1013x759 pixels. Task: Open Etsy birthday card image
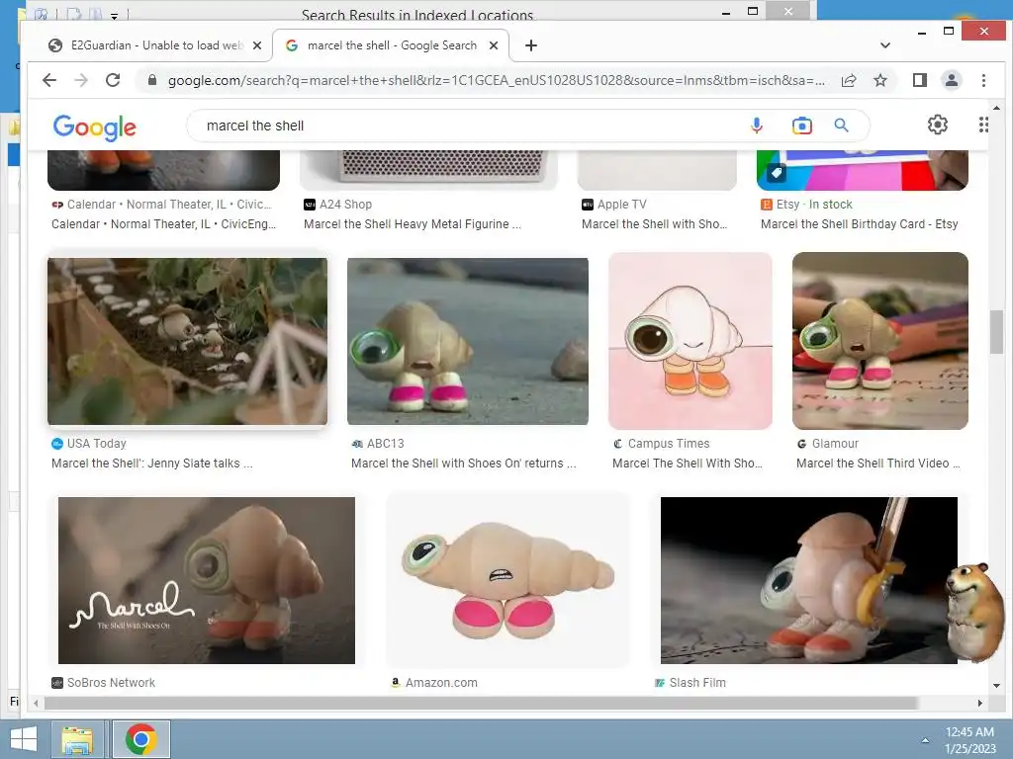pyautogui.click(x=863, y=170)
